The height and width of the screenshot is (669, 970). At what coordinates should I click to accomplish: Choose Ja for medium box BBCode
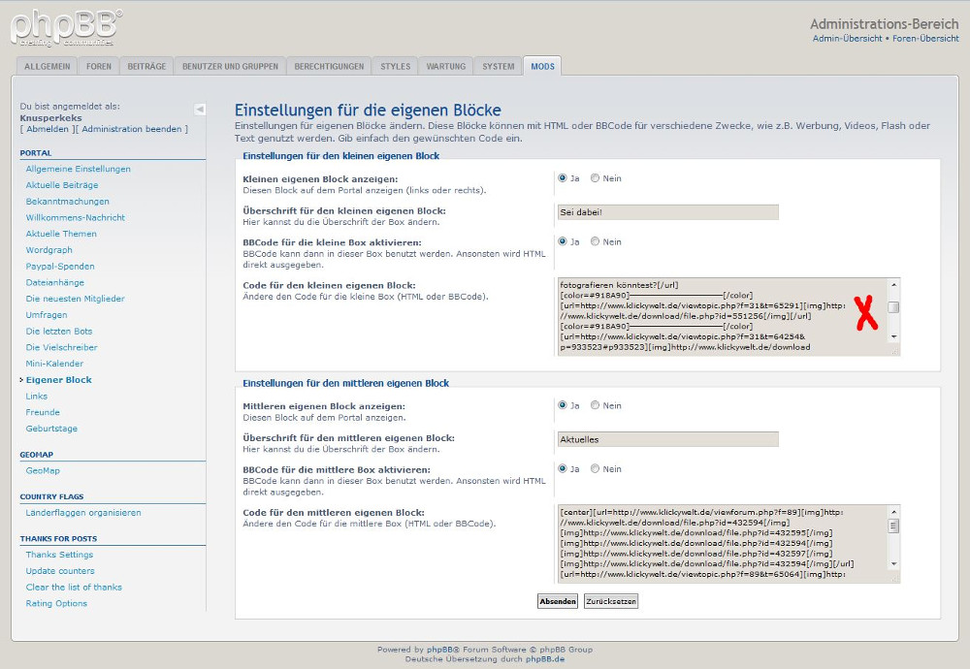[563, 468]
